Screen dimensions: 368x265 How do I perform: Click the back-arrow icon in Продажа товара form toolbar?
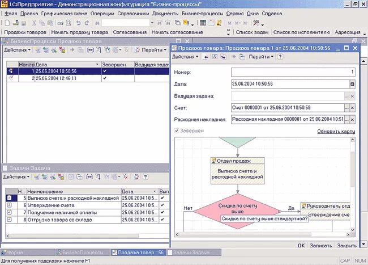(206, 57)
